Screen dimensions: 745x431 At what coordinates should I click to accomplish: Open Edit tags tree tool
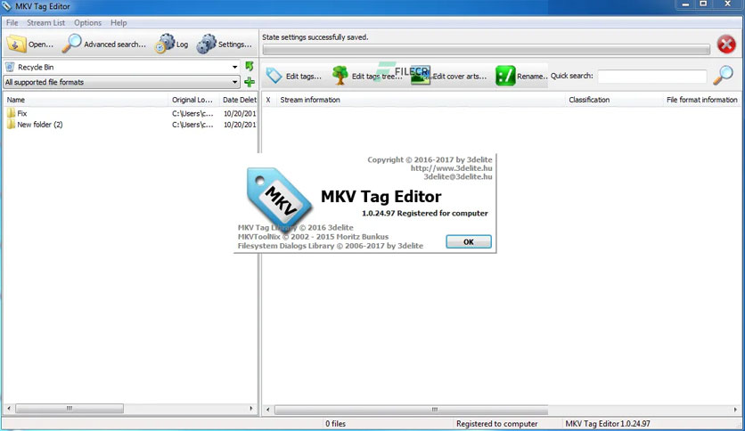tap(367, 76)
